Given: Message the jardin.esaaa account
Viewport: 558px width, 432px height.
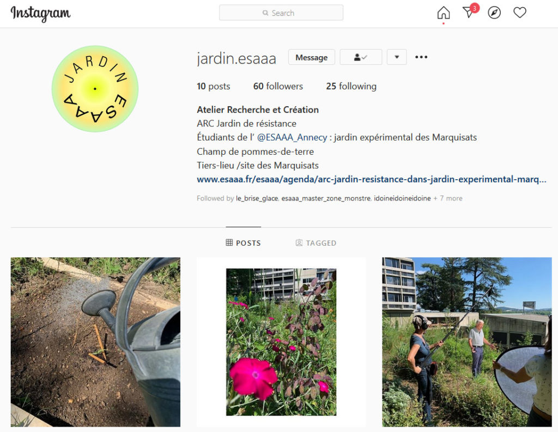Looking at the screenshot, I should click(311, 57).
